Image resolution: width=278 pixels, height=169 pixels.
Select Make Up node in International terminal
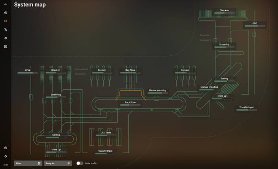pos(56,150)
